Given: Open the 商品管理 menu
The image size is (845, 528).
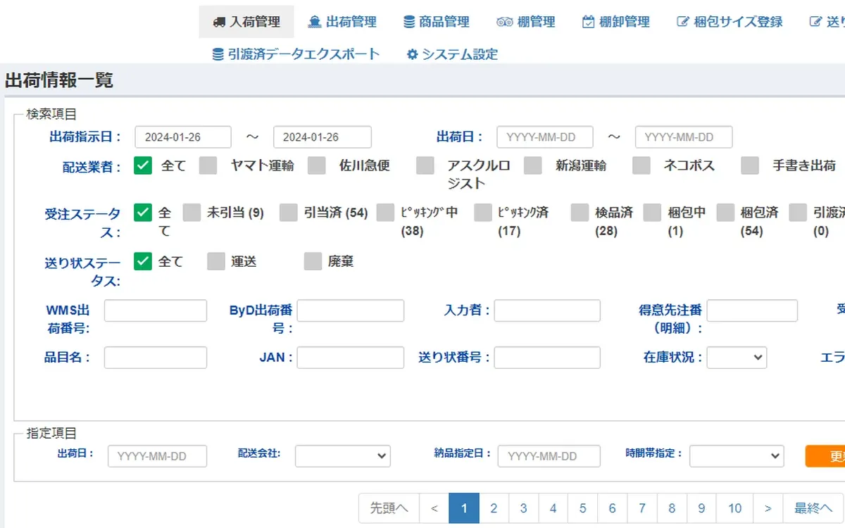Looking at the screenshot, I should pos(437,22).
